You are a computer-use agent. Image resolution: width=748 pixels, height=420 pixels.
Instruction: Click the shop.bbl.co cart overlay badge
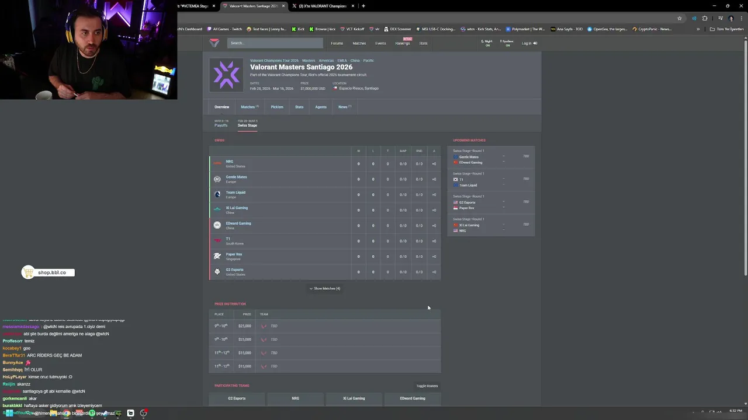tap(48, 272)
